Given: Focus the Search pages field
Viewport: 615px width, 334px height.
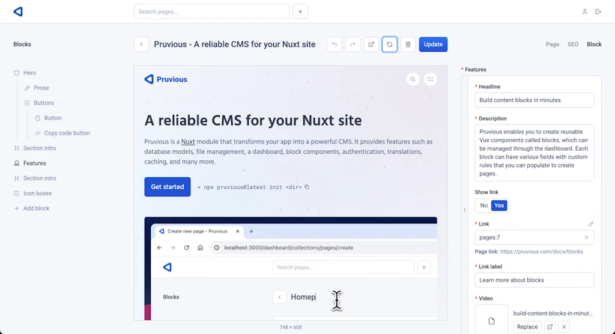Looking at the screenshot, I should (211, 12).
